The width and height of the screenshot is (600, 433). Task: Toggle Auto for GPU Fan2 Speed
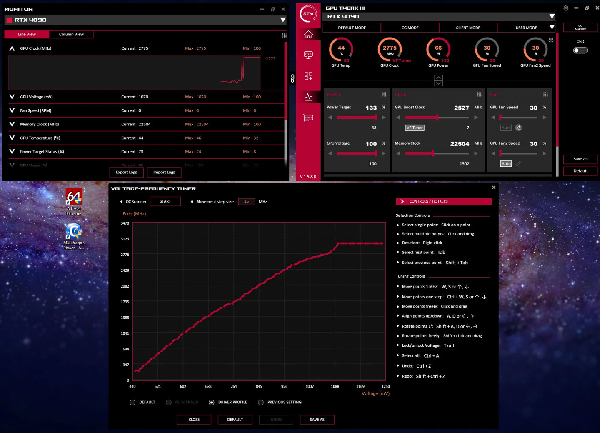[506, 164]
